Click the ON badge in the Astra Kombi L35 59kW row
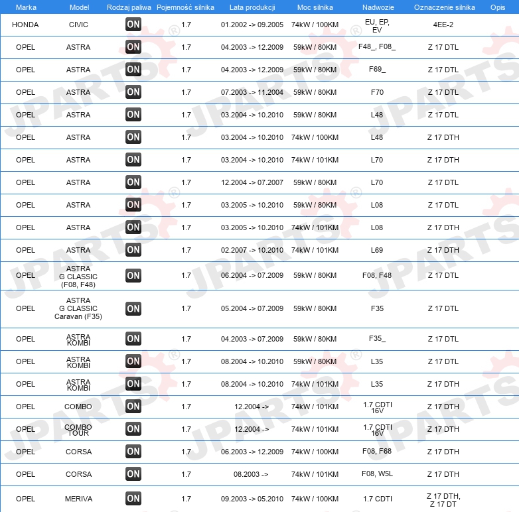519x512 pixels. click(x=133, y=361)
